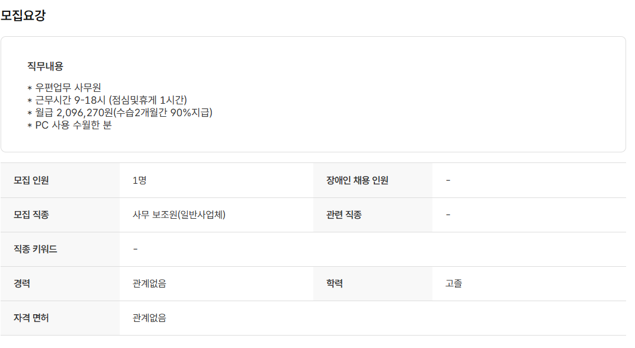The height and width of the screenshot is (348, 635).
Task: Select 관계없음 in the 자격 면허 row
Action: tap(149, 318)
